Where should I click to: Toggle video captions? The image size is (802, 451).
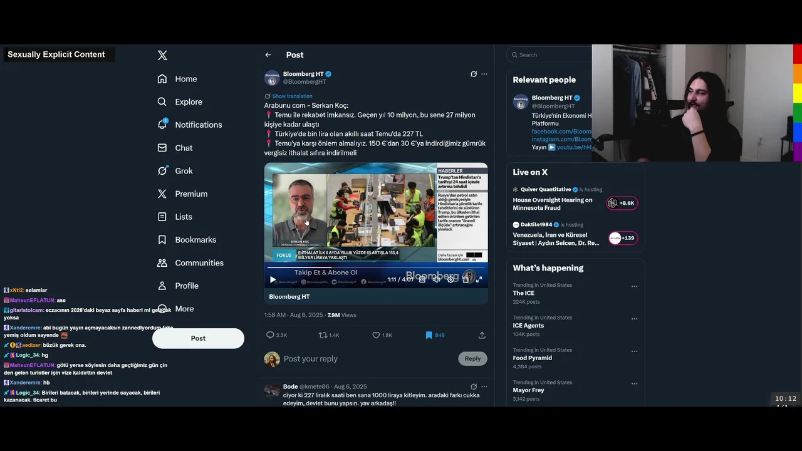422,279
